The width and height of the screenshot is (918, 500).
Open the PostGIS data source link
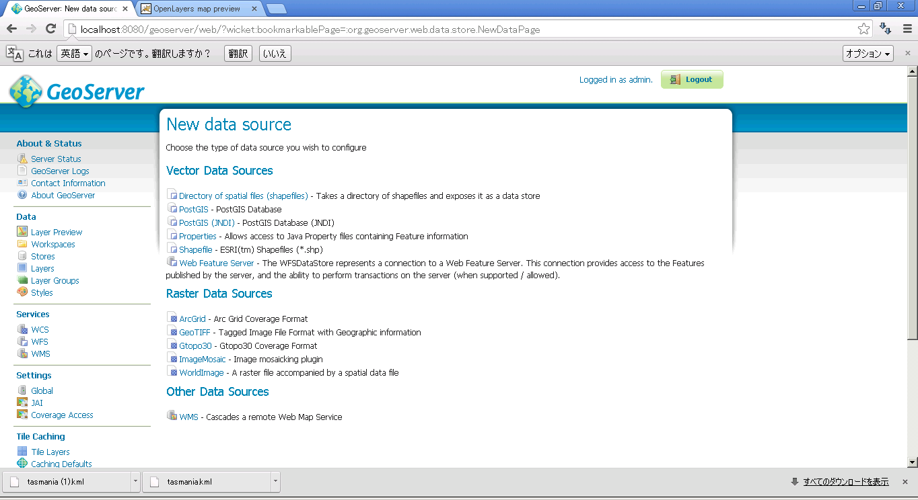click(x=193, y=209)
